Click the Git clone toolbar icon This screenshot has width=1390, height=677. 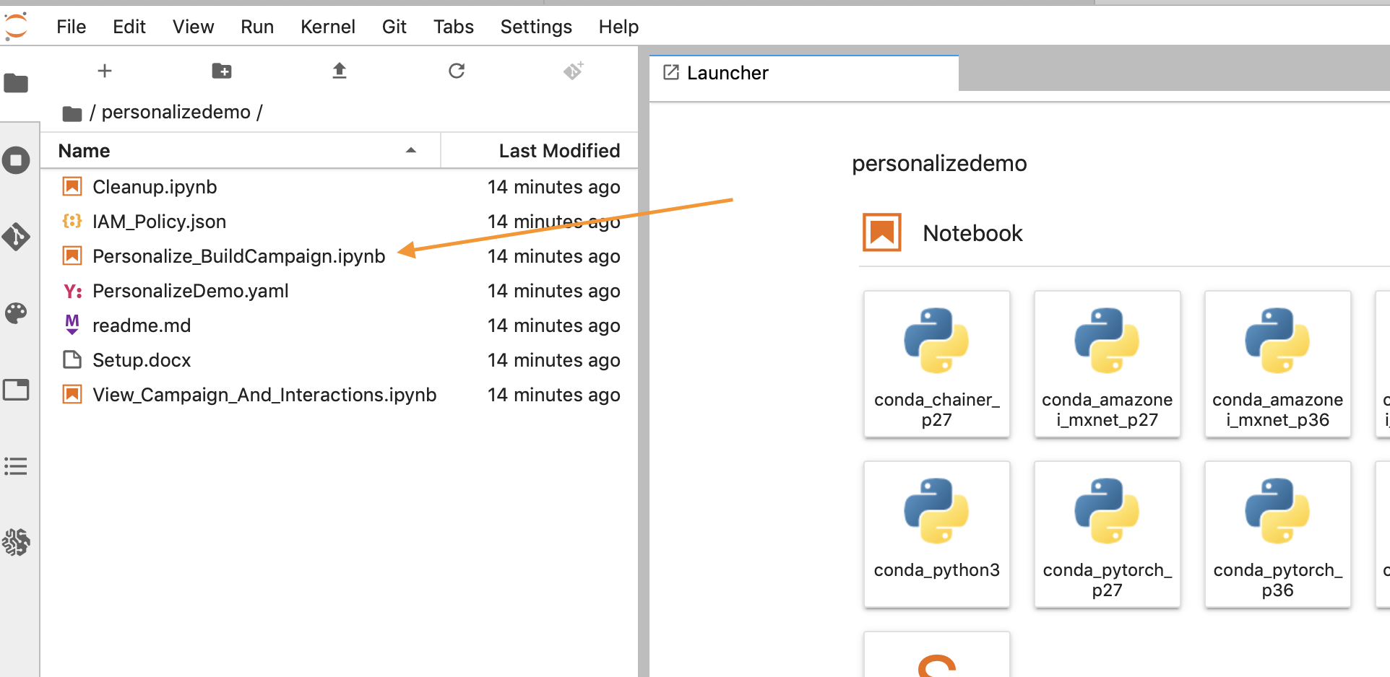coord(574,71)
